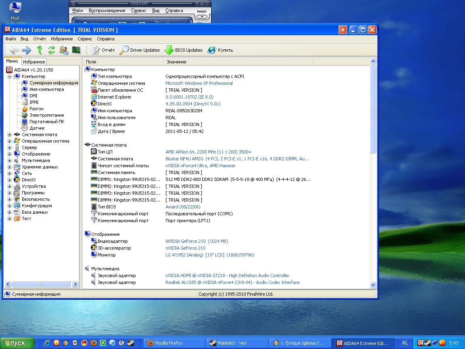Open Driver Updates

point(139,50)
